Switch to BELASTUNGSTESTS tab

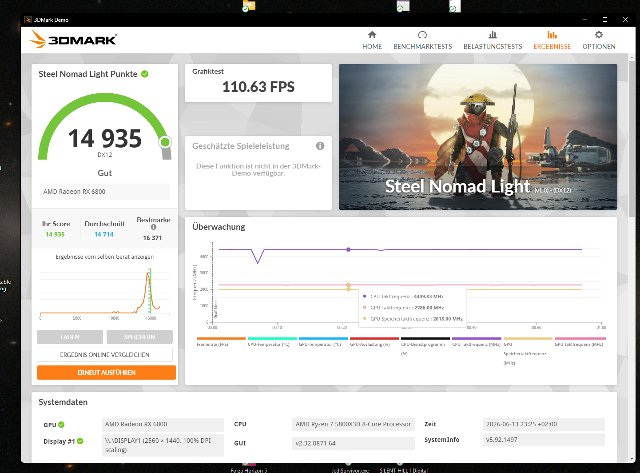[x=493, y=47]
